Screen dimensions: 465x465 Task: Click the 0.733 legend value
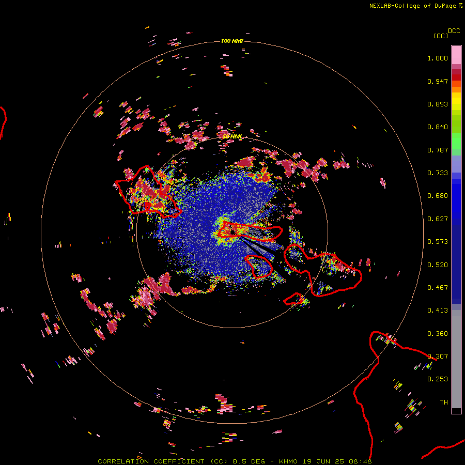(x=438, y=173)
